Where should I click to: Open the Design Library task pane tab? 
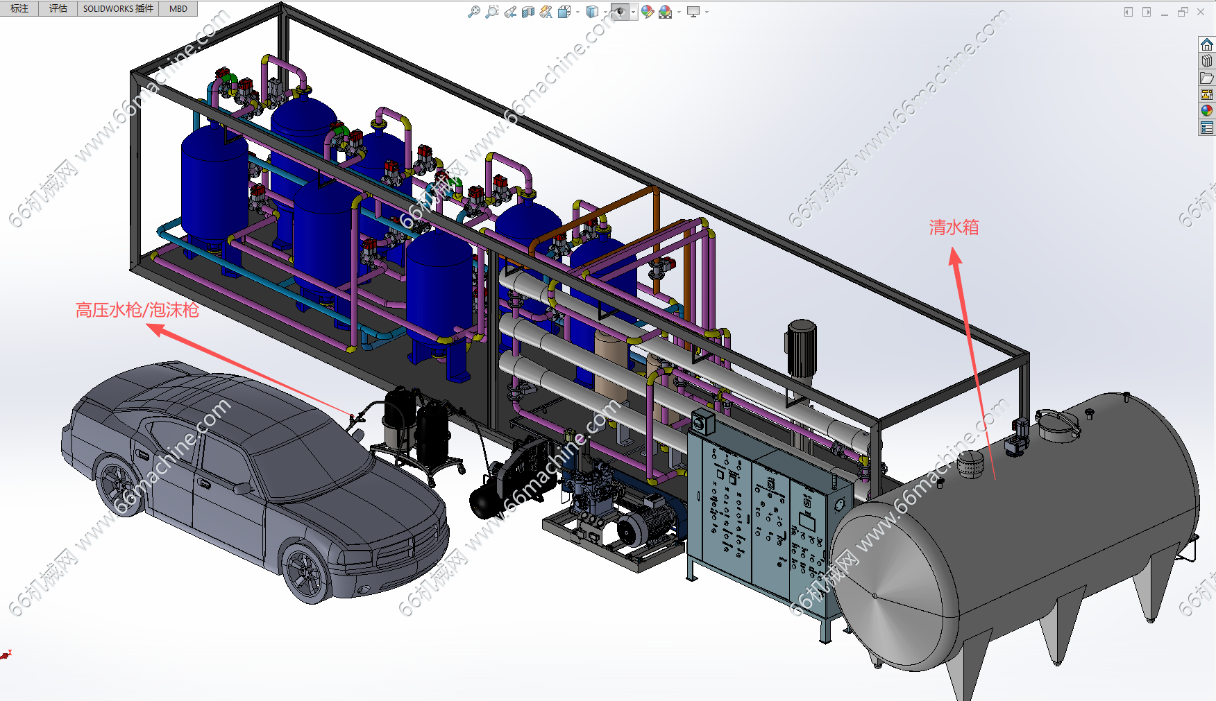(1207, 61)
